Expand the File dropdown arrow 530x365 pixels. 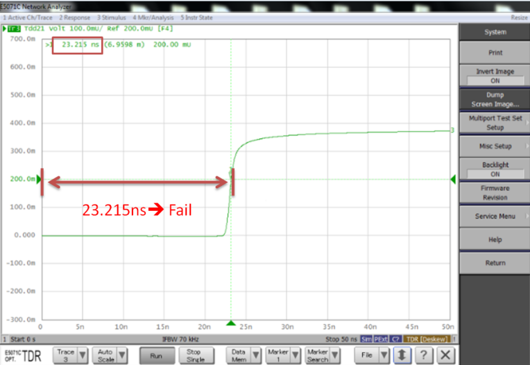[384, 355]
